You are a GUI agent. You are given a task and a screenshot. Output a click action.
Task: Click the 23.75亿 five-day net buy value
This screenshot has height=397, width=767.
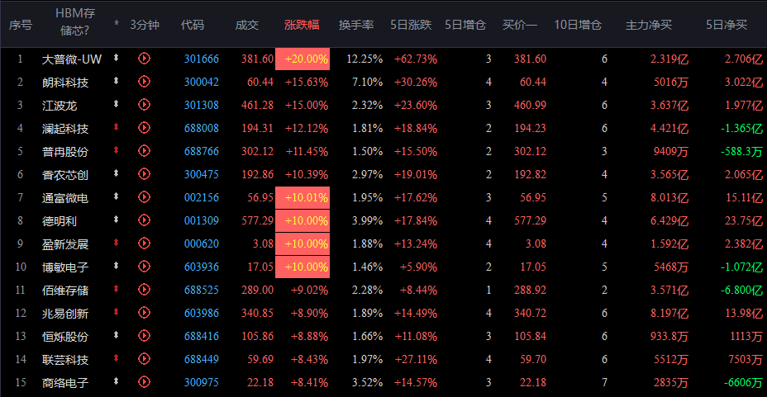[x=744, y=220]
